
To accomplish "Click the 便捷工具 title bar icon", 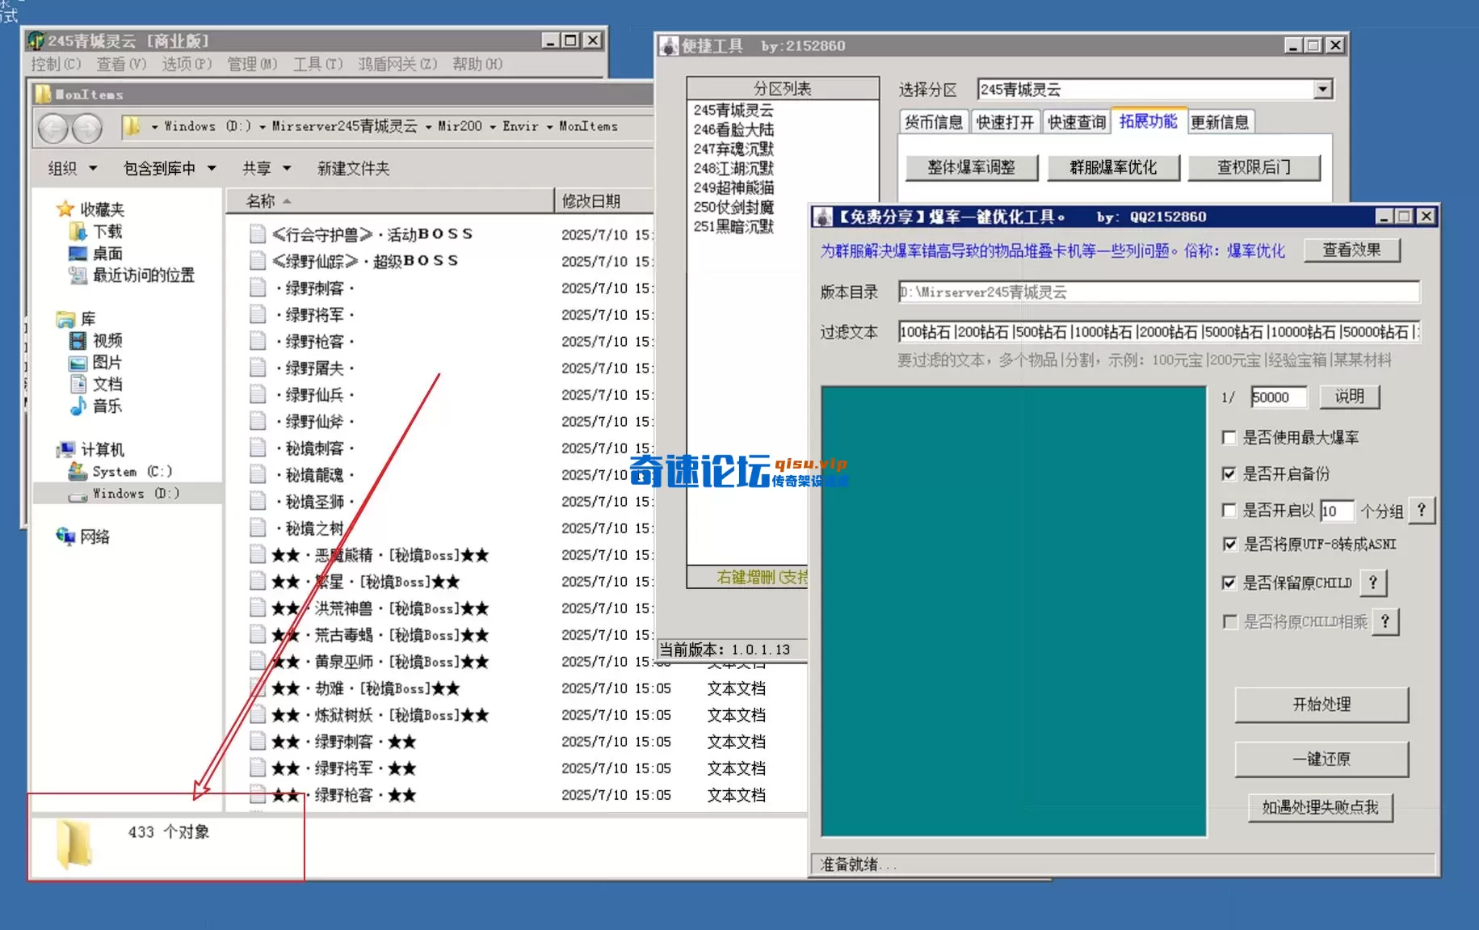I will pos(670,46).
